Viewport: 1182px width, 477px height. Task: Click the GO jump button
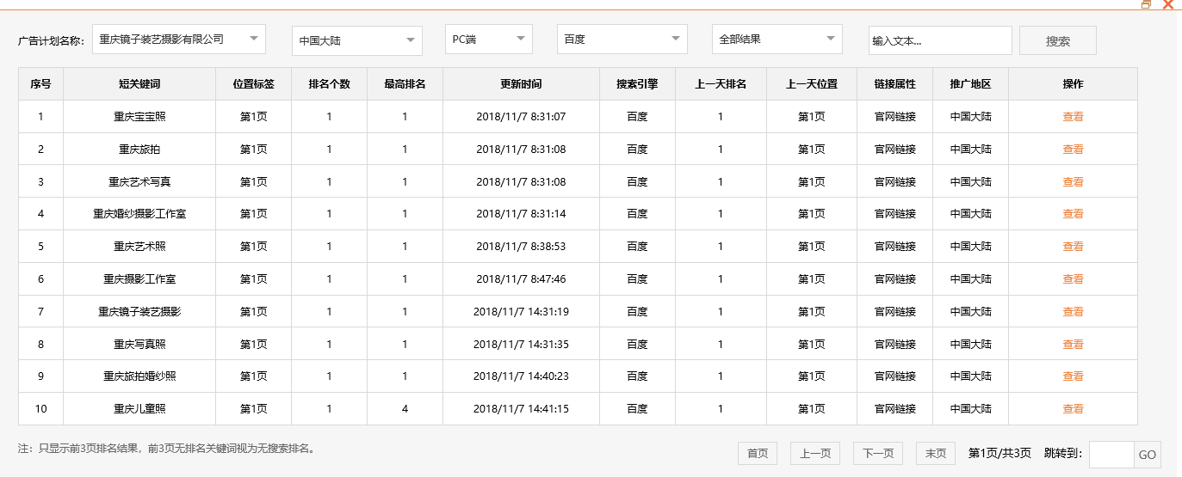pyautogui.click(x=1148, y=455)
